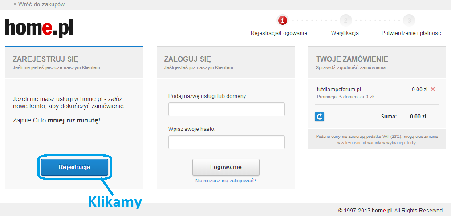Click Jeśli nie jesteś jeszcze naszym Klientem subtitle
The image size is (451, 216).
click(x=57, y=68)
